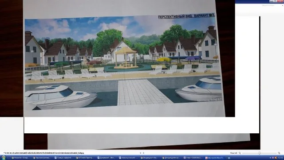Close the Picture Manager window

point(280,1)
